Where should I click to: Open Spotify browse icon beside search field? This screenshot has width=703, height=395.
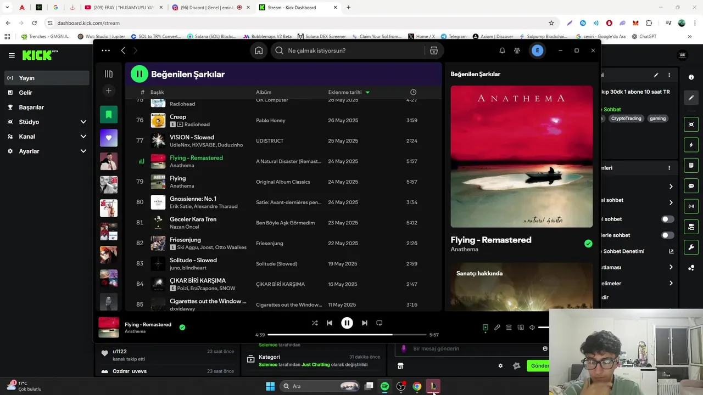click(x=434, y=50)
